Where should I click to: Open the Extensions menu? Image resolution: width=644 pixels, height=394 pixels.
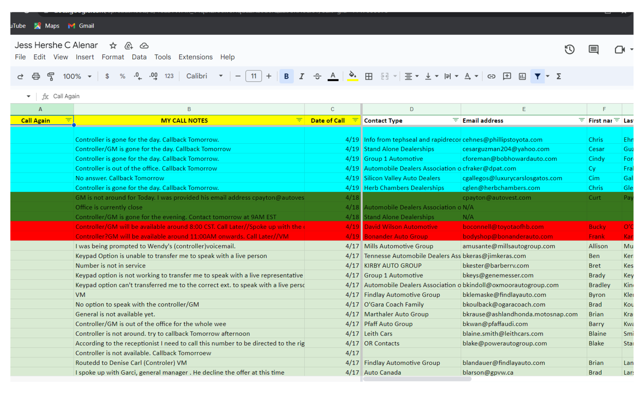coord(195,57)
